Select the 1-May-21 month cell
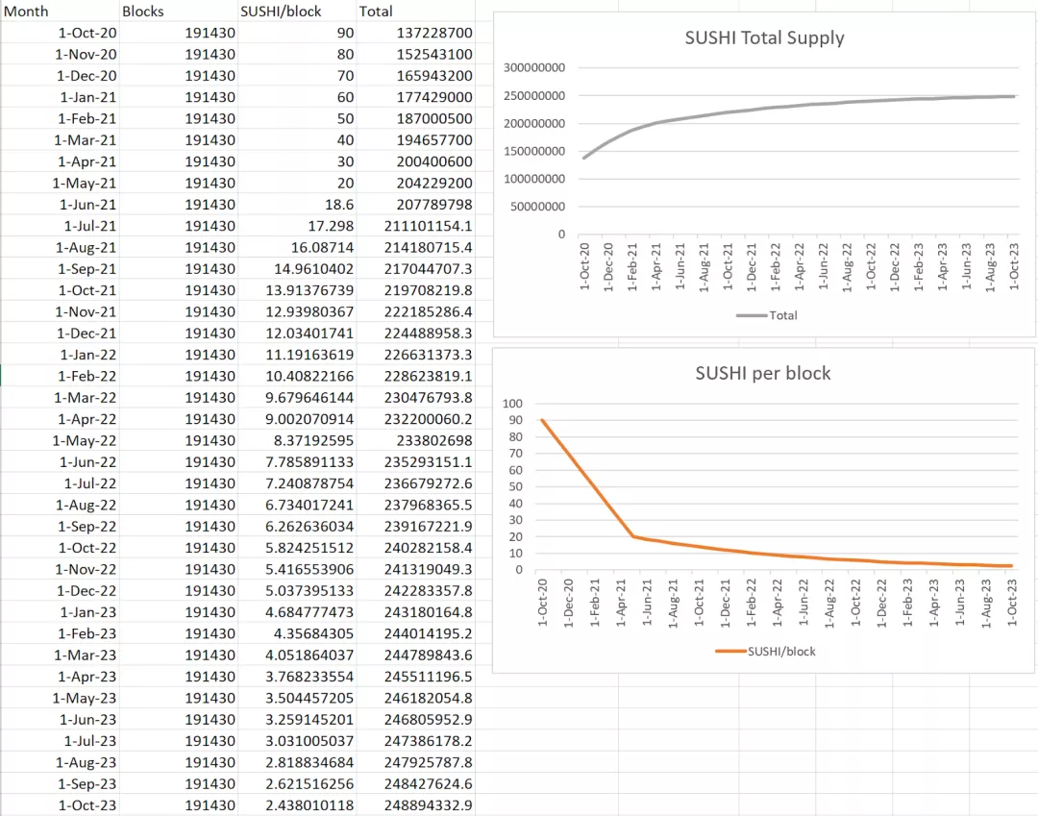 [60, 183]
